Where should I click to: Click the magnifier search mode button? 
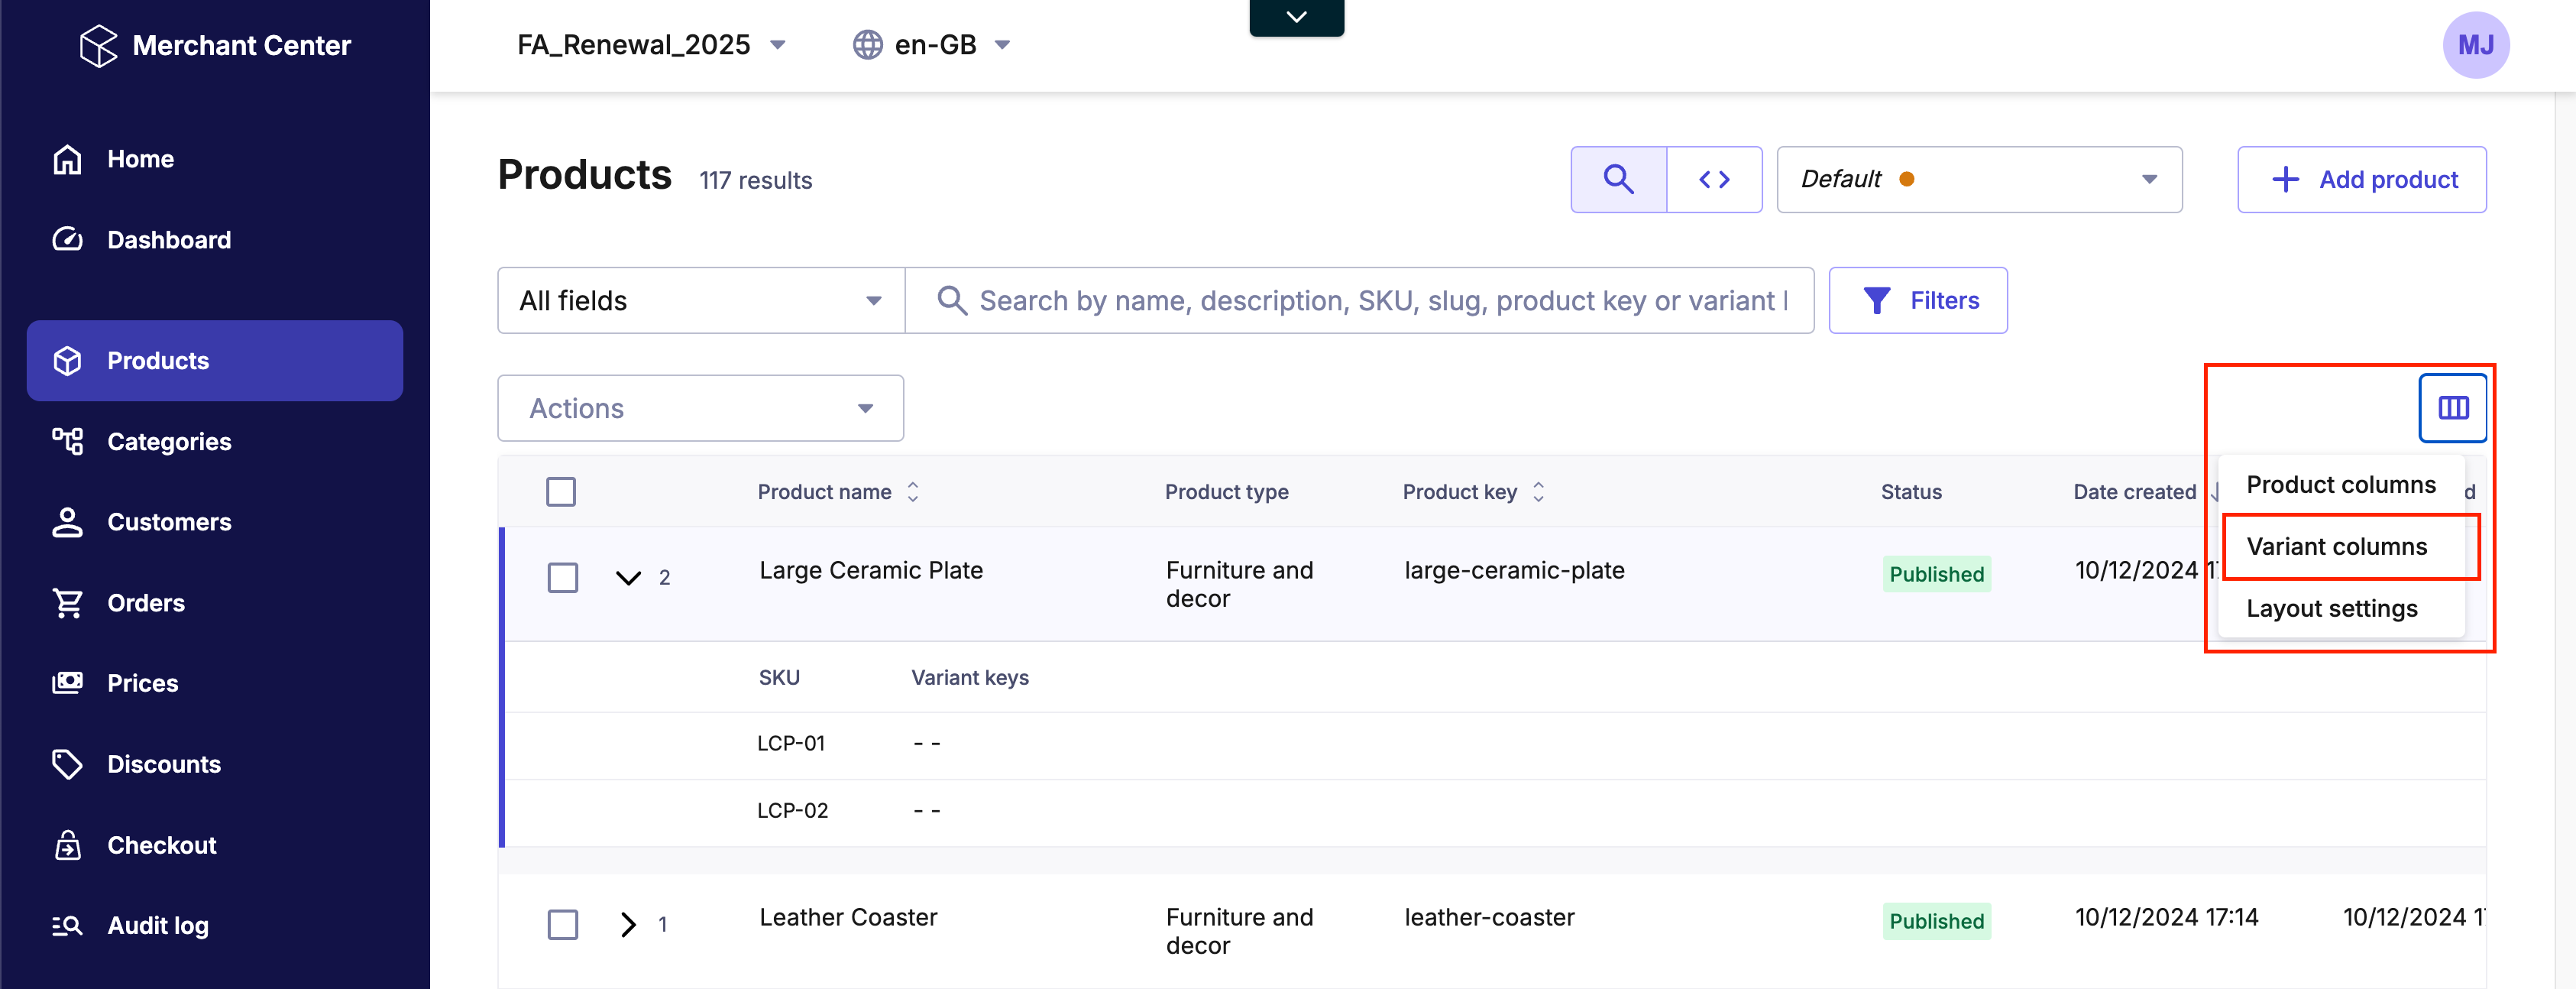coord(1618,180)
